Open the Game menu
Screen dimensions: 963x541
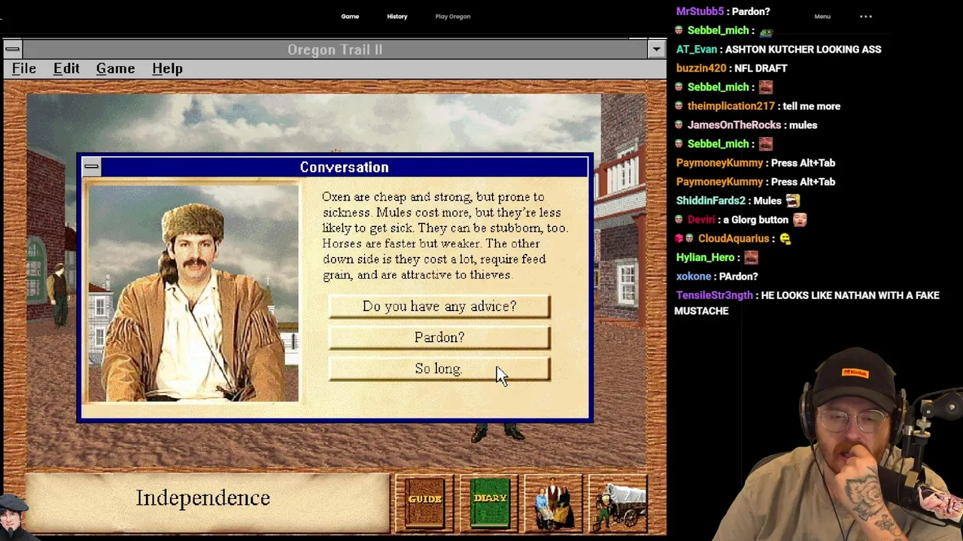(115, 68)
